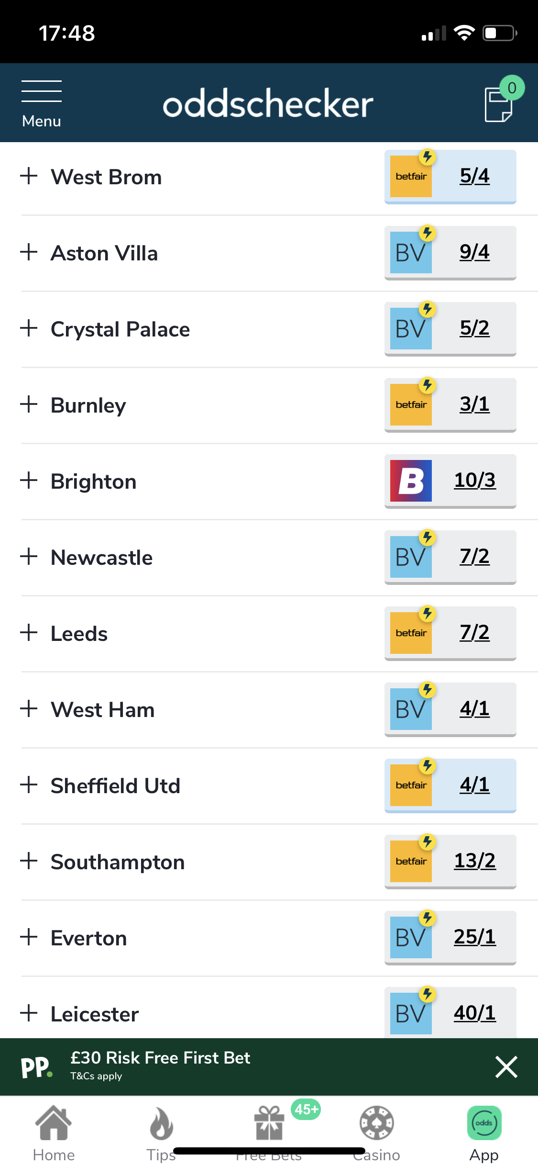Open the Tips flame icon
The image size is (538, 1166).
click(x=161, y=1123)
